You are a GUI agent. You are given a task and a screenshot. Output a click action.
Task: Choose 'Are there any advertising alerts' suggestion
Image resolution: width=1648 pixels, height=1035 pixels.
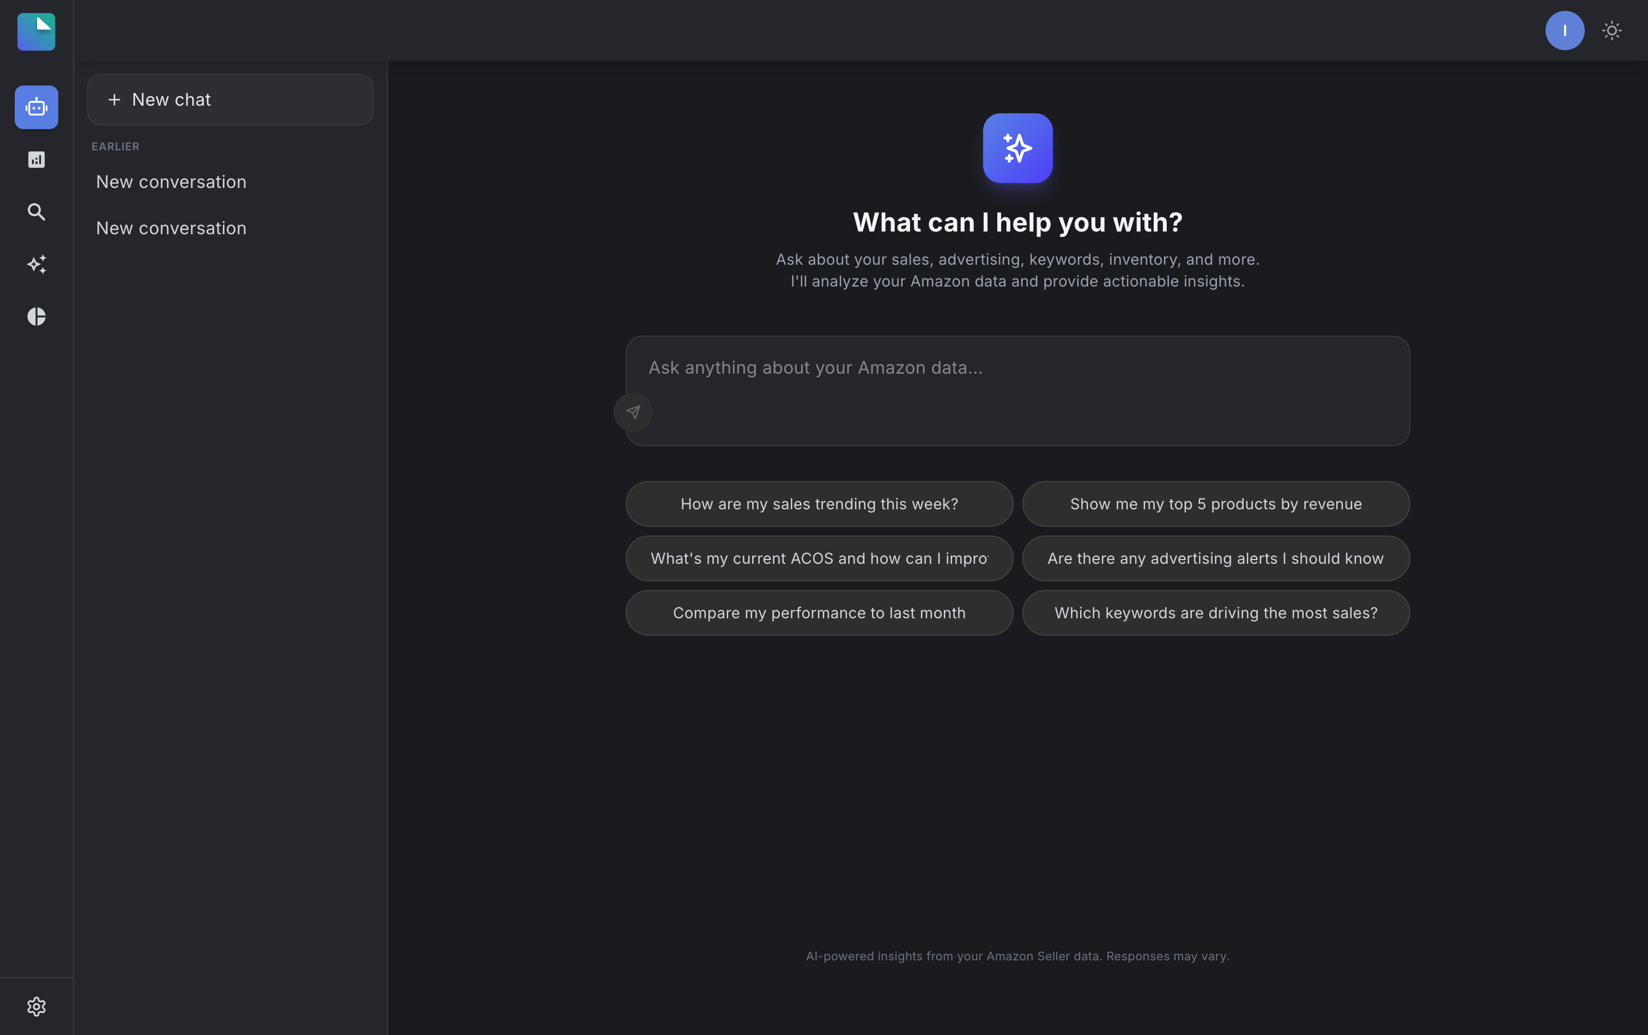(x=1216, y=559)
